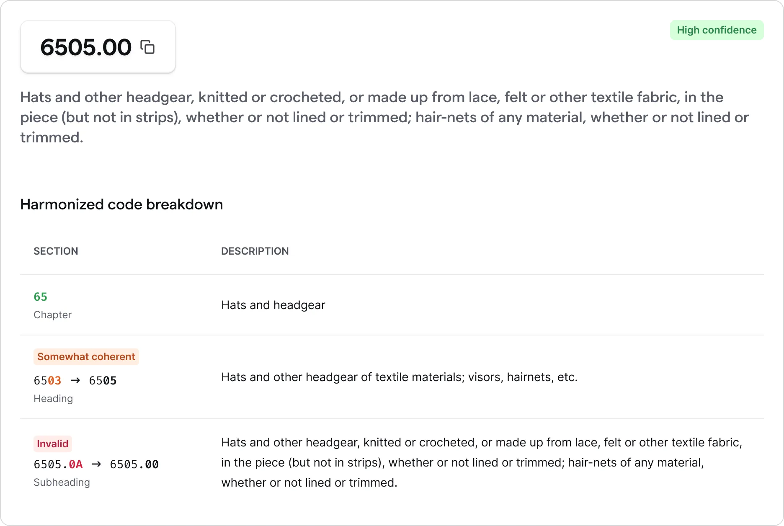Click the corrected subheading code 6505.00
The image size is (784, 526).
pos(134,464)
